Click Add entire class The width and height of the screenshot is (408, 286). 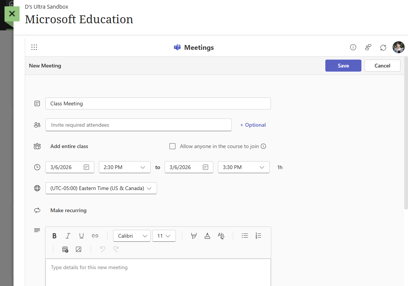pos(69,147)
